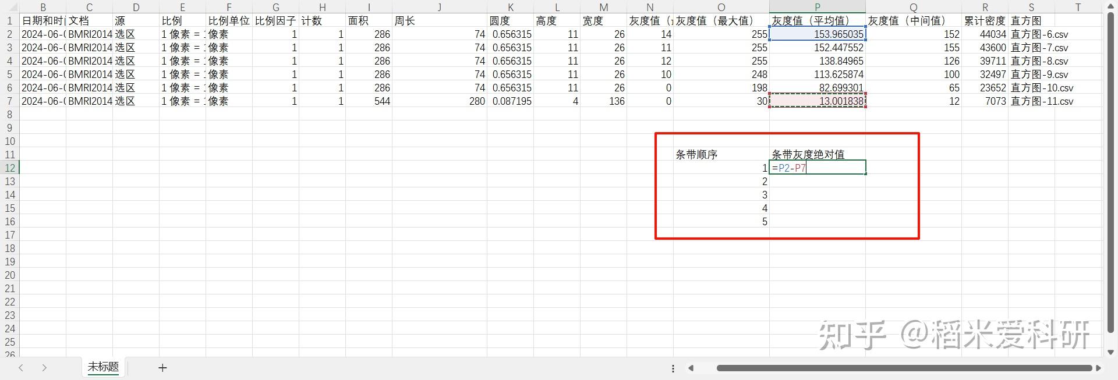Viewport: 1118px width, 380px height.
Task: Click horizontal scrollbar left arrow
Action: 691,368
